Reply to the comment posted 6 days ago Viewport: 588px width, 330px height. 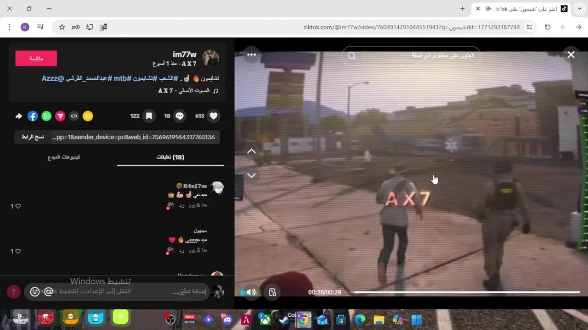pyautogui.click(x=181, y=205)
